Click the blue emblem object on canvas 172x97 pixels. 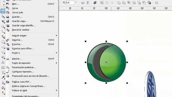click(x=150, y=84)
